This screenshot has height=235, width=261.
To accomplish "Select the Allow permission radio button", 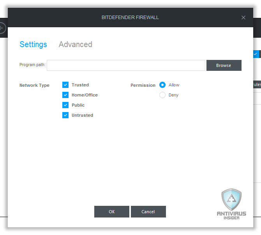I will 162,85.
